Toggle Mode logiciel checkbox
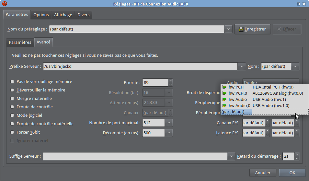The image size is (309, 181). [x=12, y=115]
